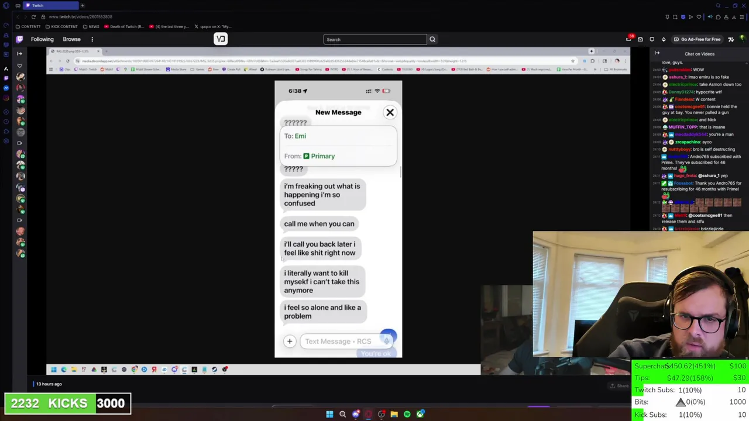
Task: Click the VD logo overlay button
Action: coord(221,39)
